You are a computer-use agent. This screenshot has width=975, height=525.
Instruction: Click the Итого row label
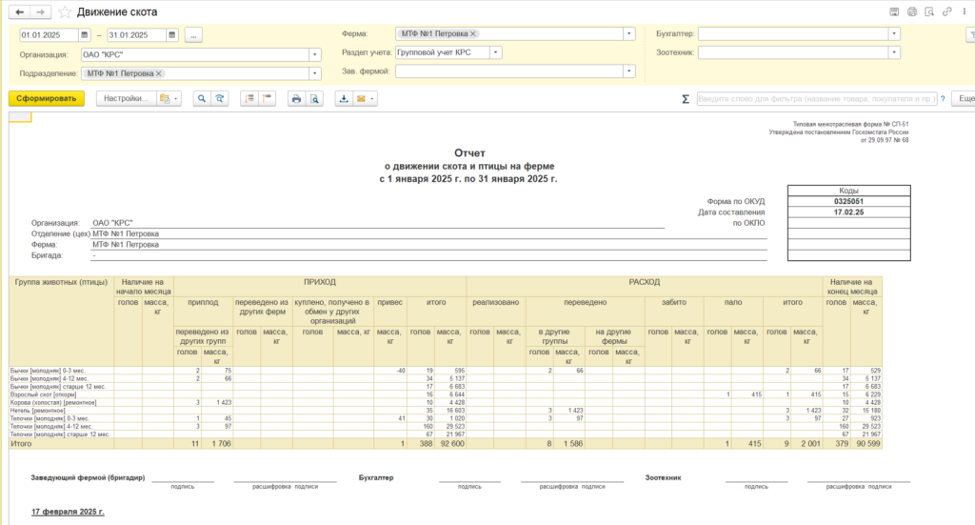point(21,443)
